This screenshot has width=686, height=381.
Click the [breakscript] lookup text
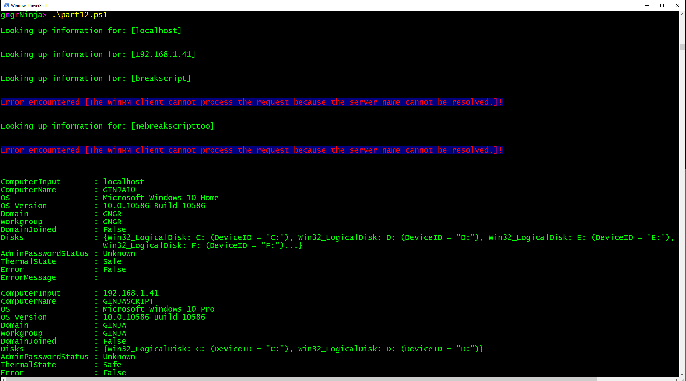pos(161,79)
